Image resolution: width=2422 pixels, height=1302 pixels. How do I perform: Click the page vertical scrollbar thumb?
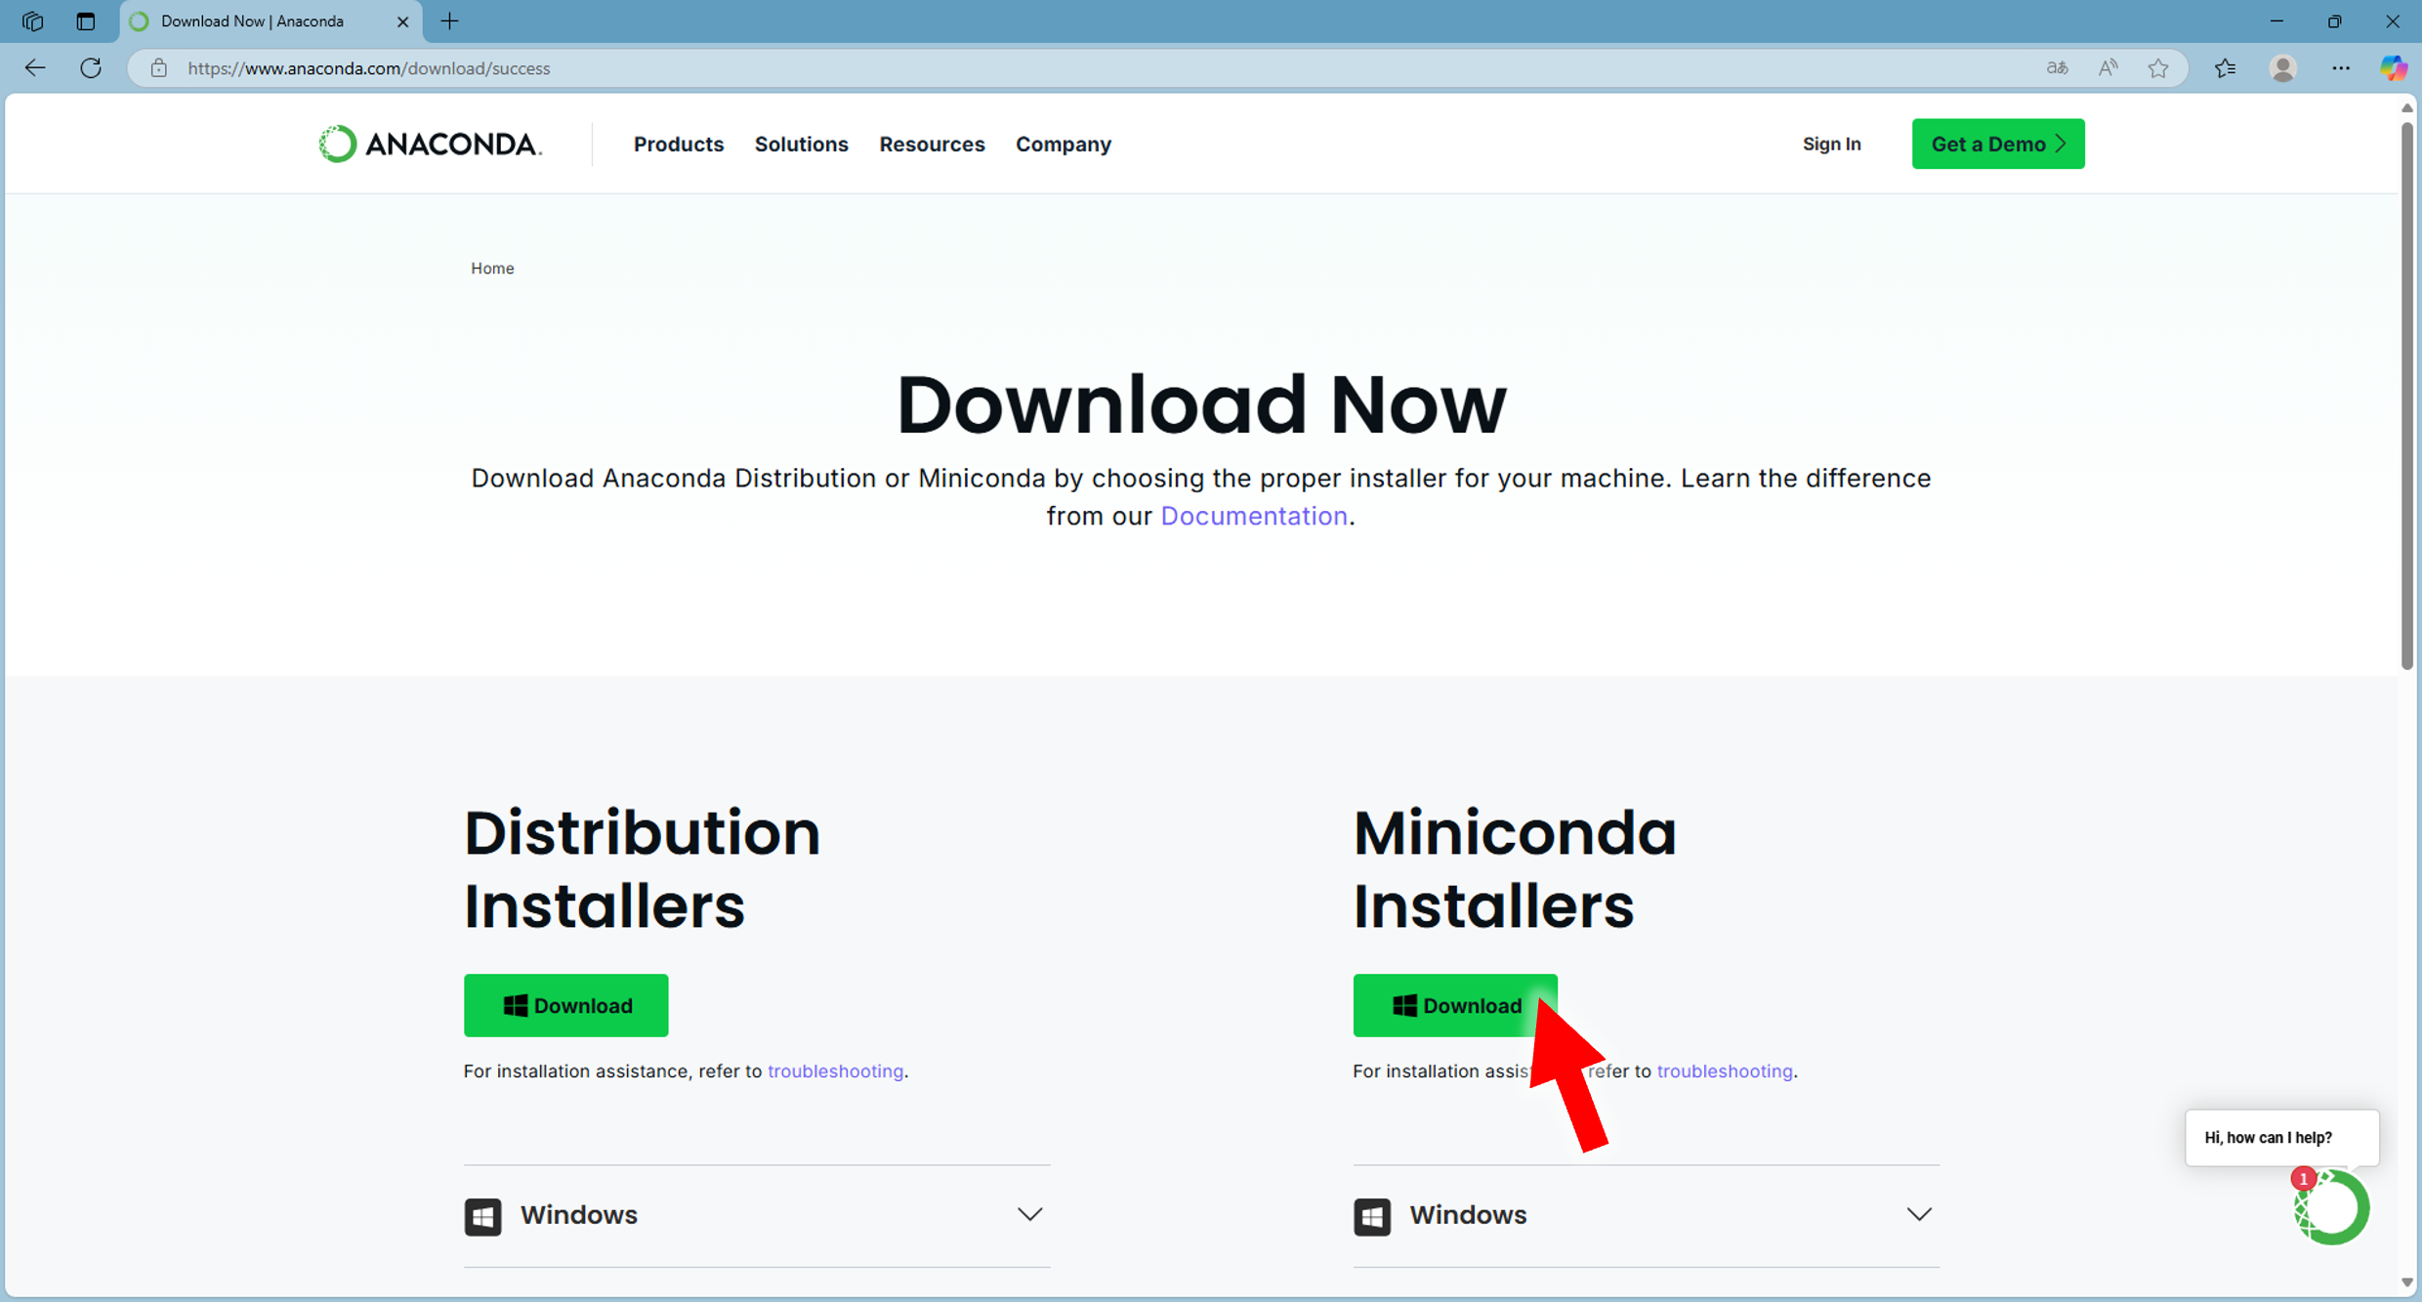click(2406, 396)
